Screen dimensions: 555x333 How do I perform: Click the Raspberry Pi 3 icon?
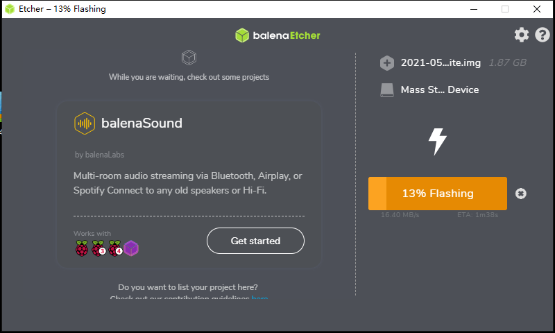click(99, 248)
